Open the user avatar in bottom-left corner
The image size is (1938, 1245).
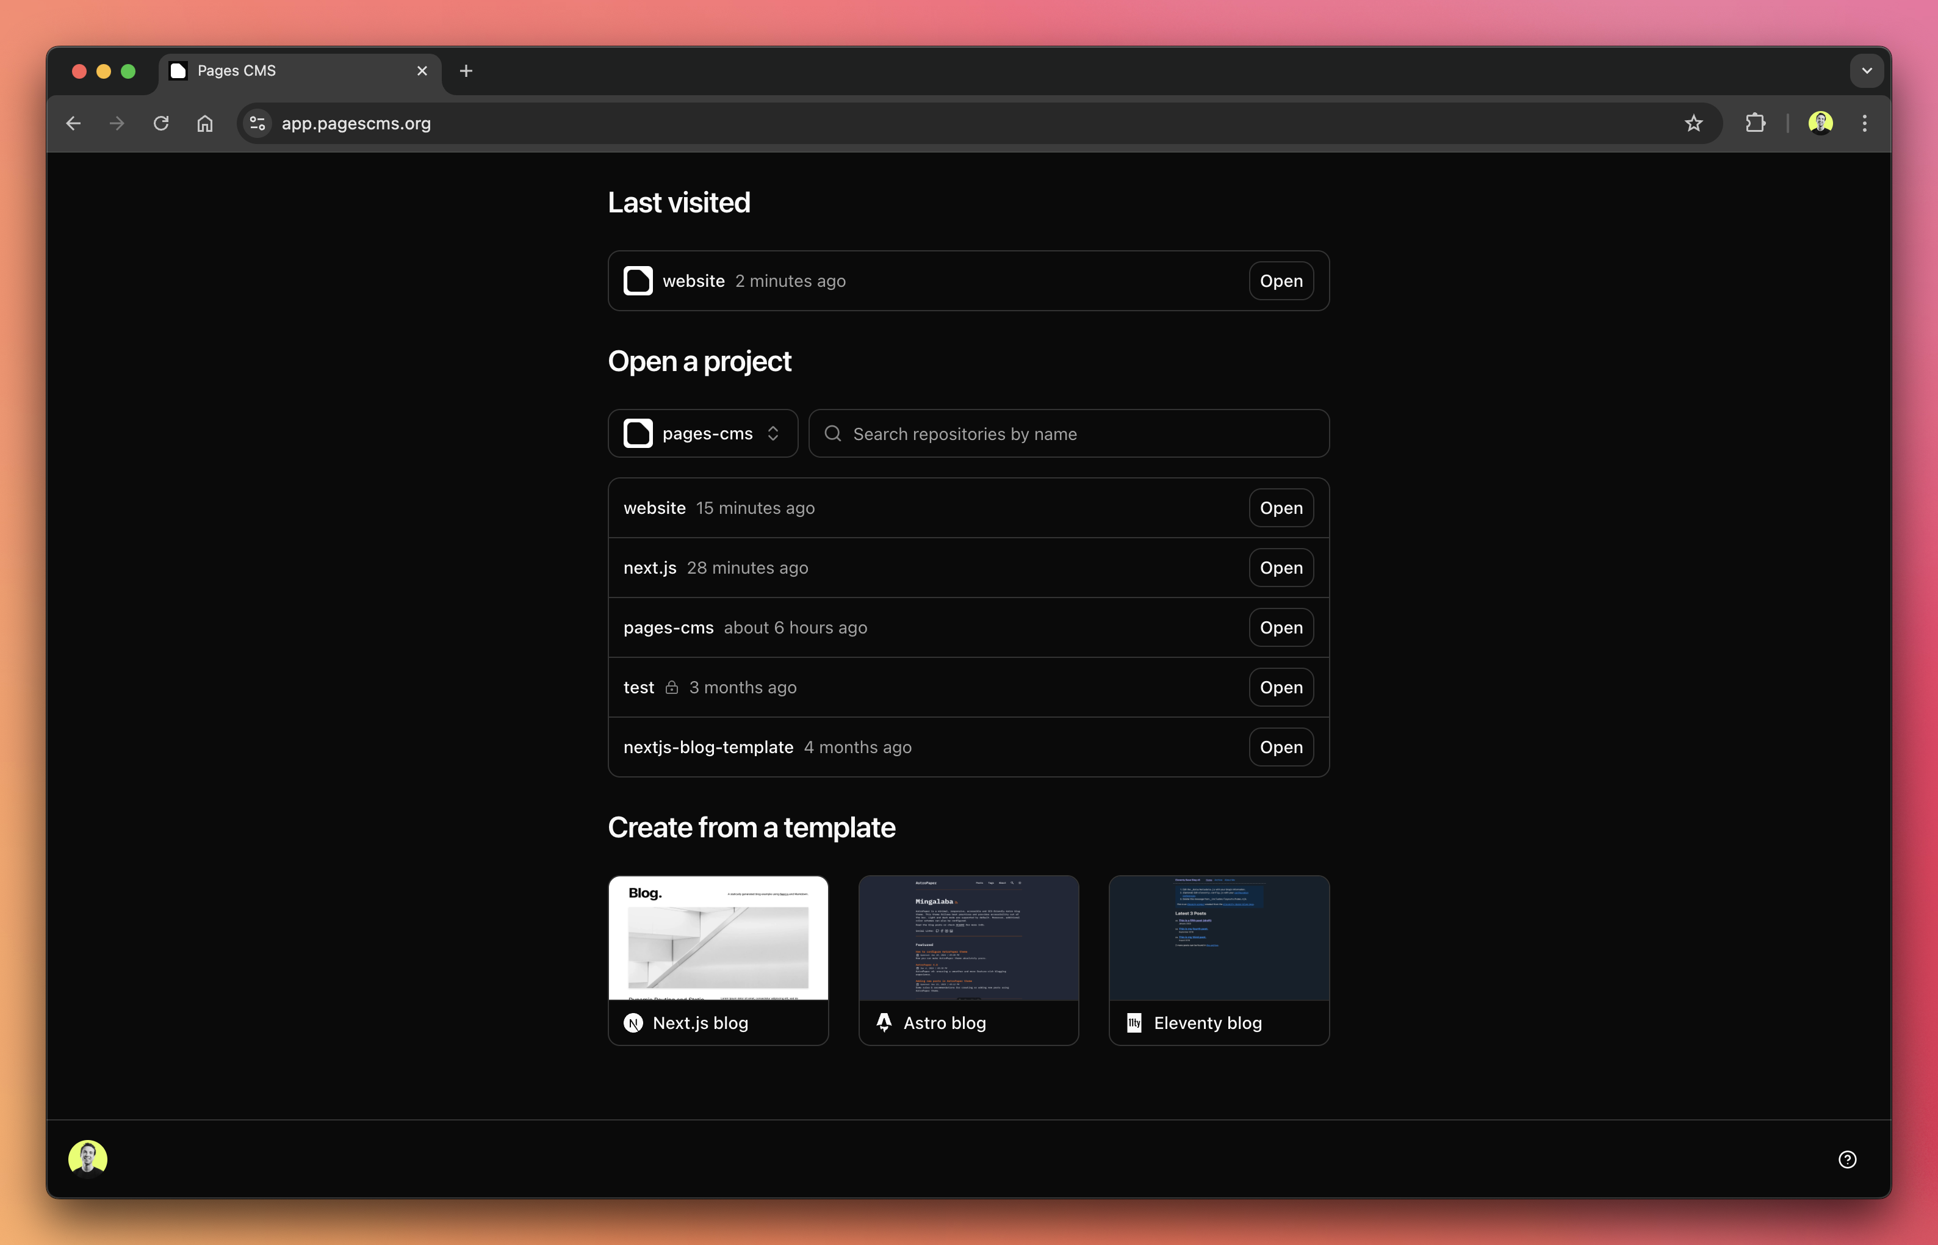[87, 1158]
